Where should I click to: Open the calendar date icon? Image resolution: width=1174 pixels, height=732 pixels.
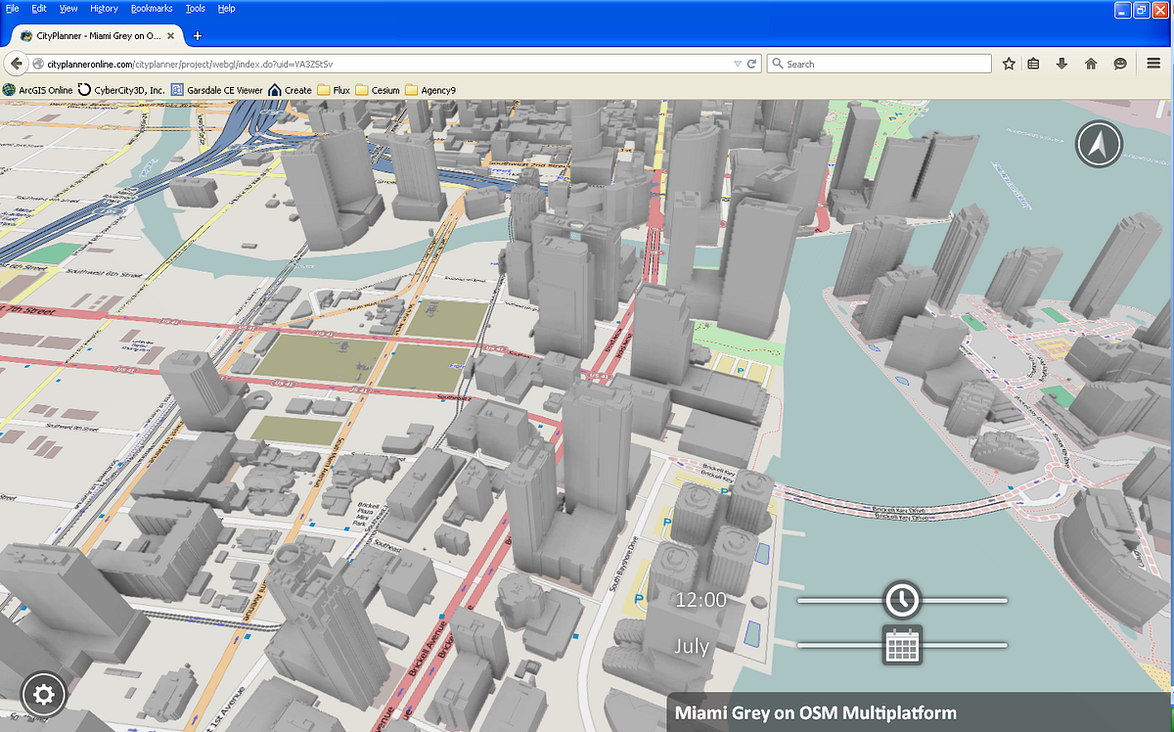pos(901,646)
